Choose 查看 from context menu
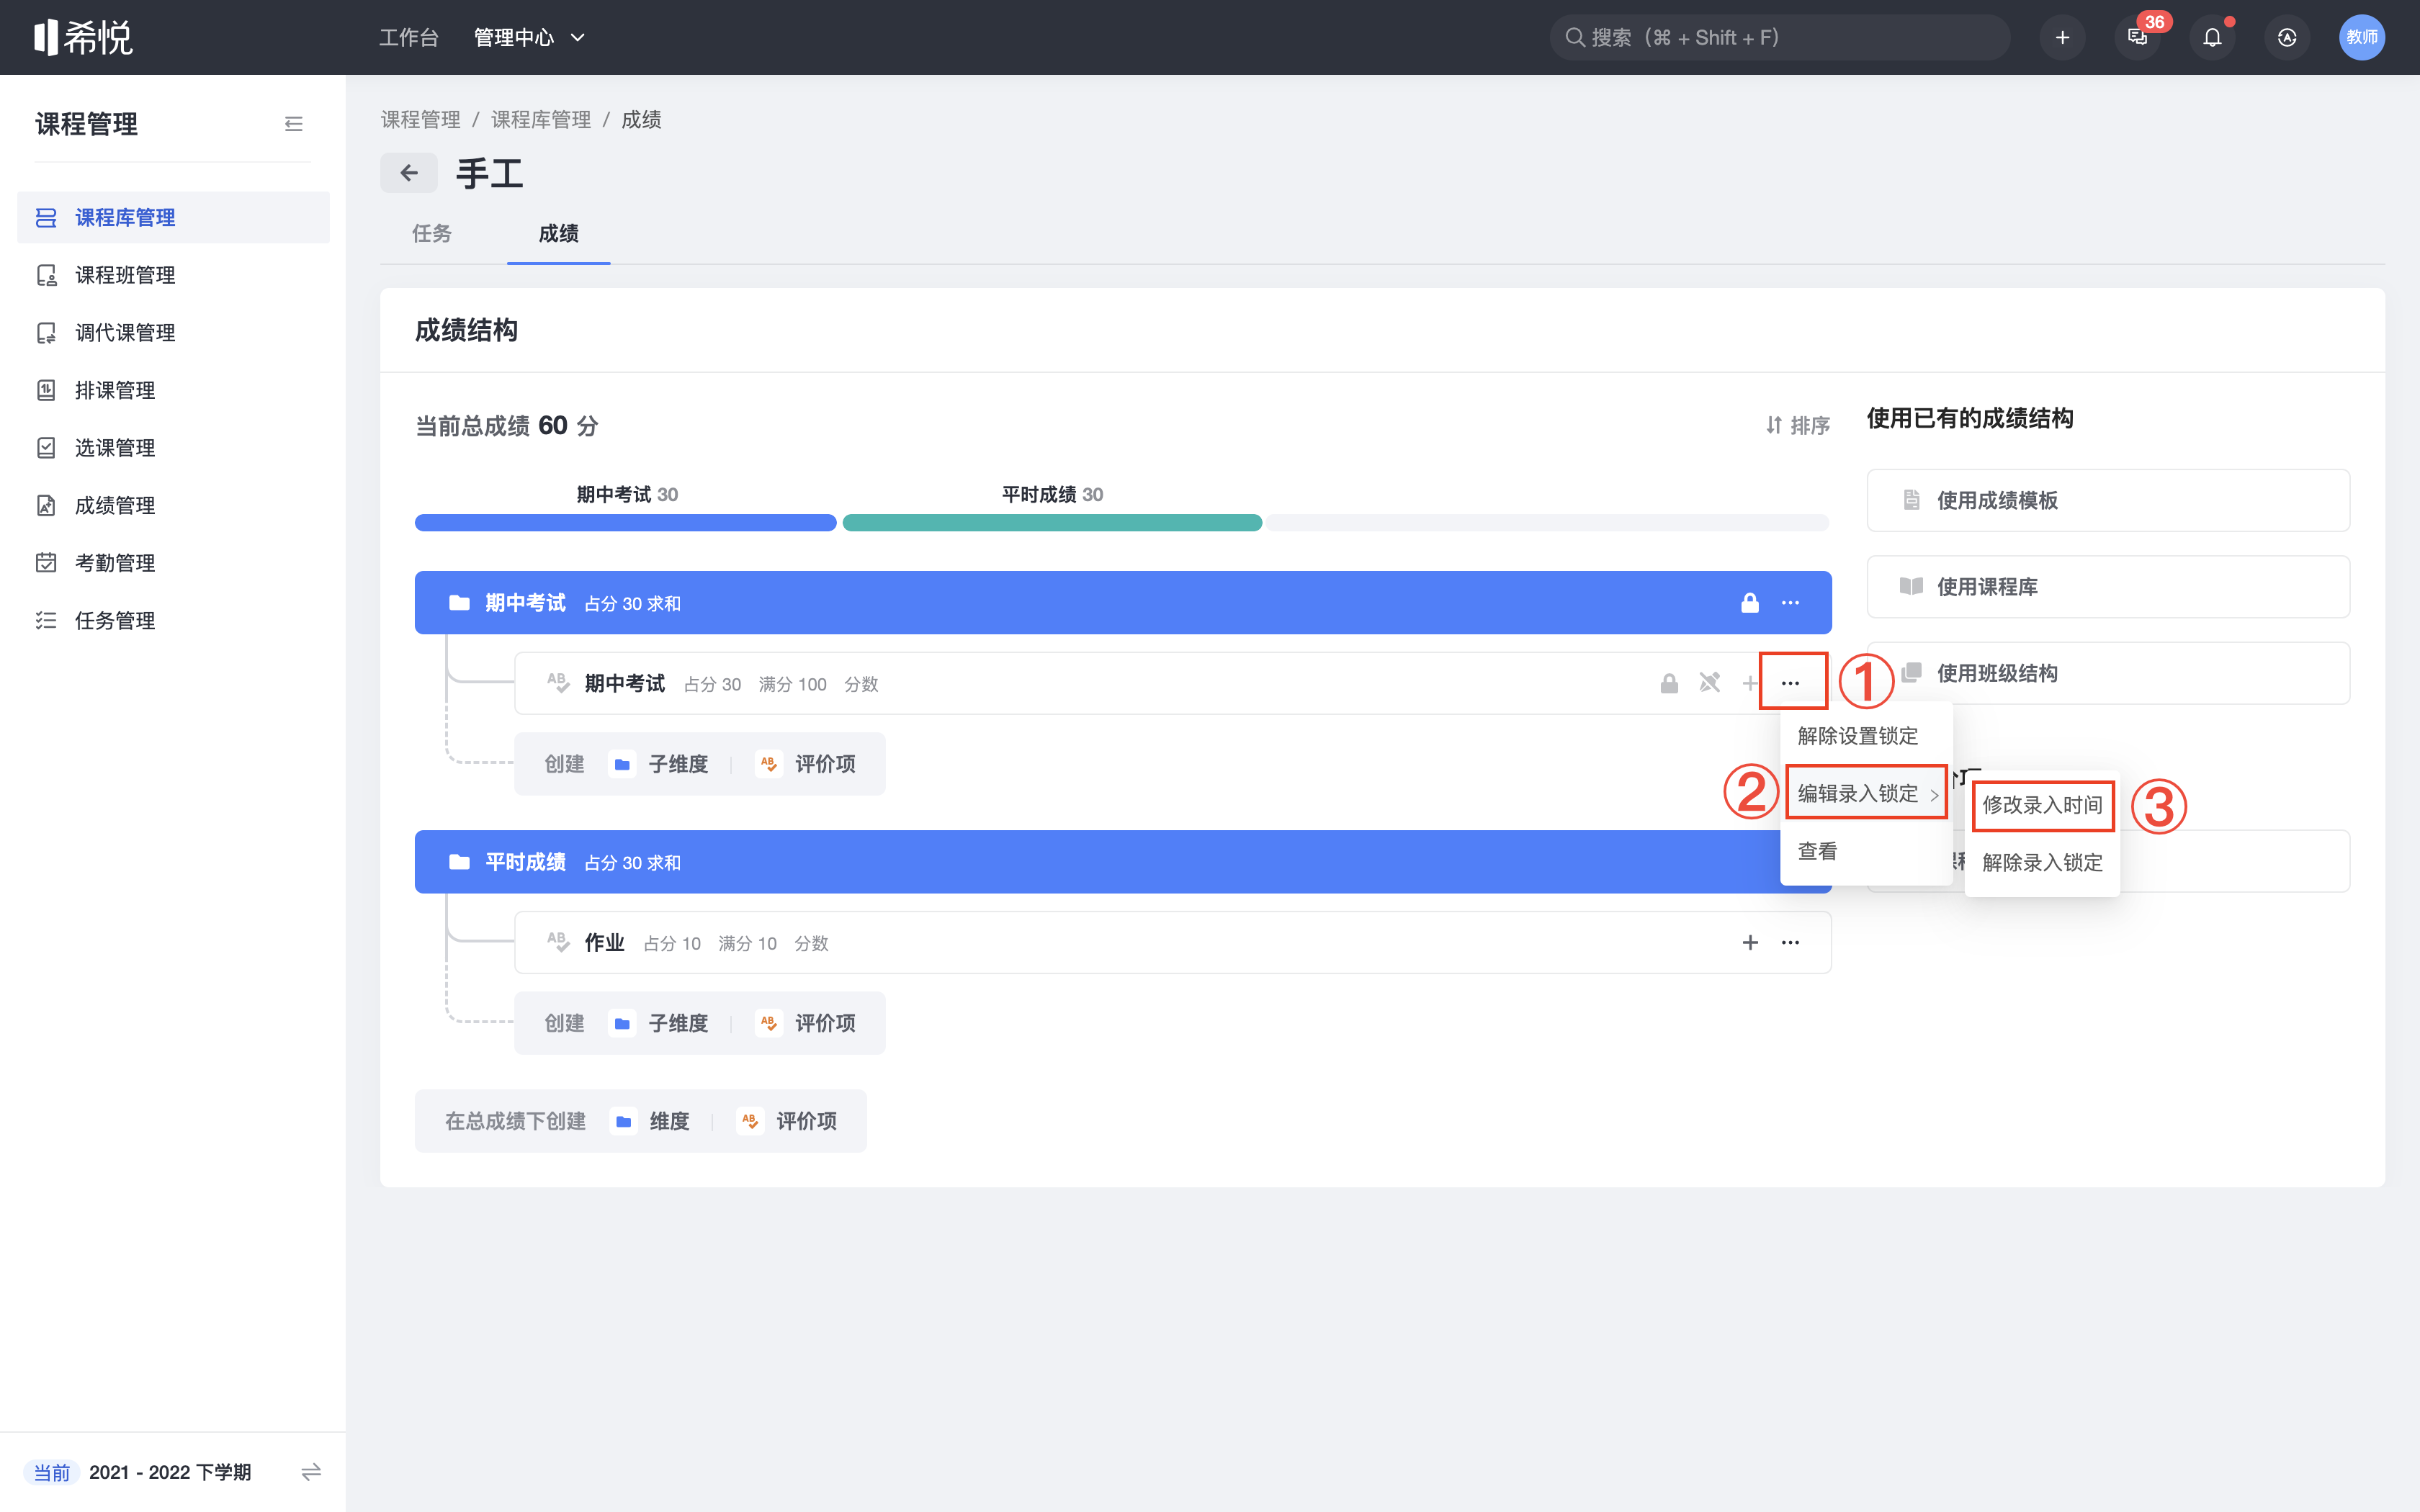Screen dimensions: 2420x1512 [x=1866, y=851]
